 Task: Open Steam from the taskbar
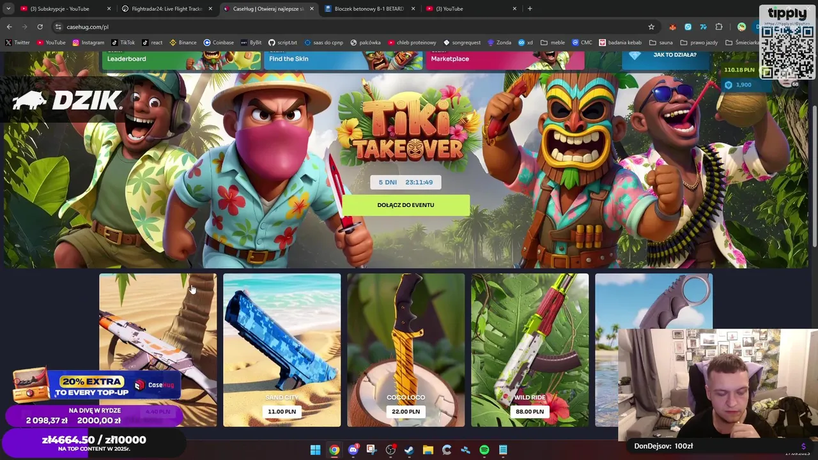409,450
